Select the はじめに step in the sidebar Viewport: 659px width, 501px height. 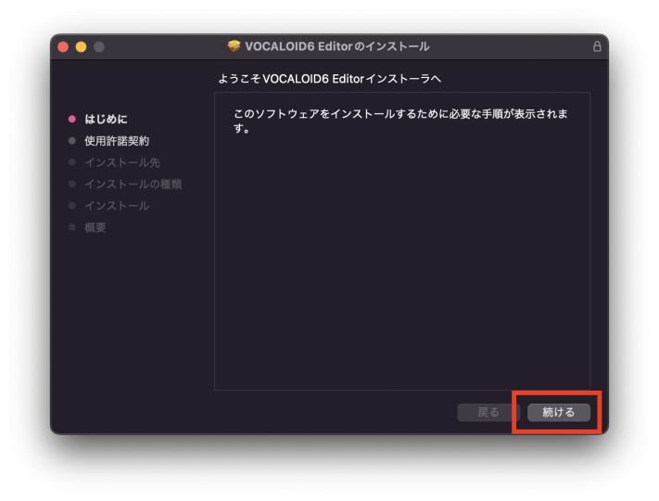pyautogui.click(x=106, y=120)
